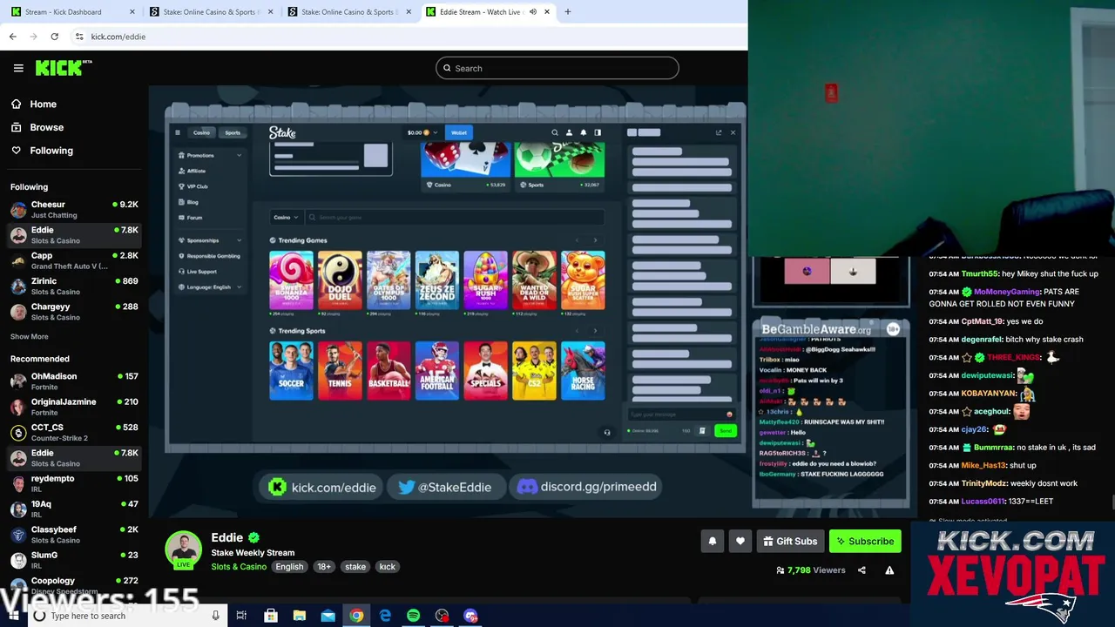
Task: Click the green Send button in Stake chat
Action: tap(725, 430)
